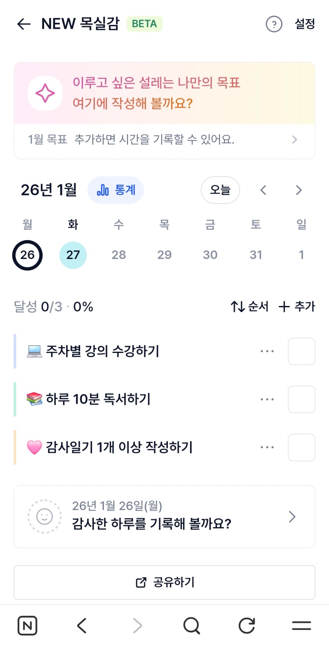
Task: Tap the 오늘 today button
Action: pyautogui.click(x=220, y=190)
